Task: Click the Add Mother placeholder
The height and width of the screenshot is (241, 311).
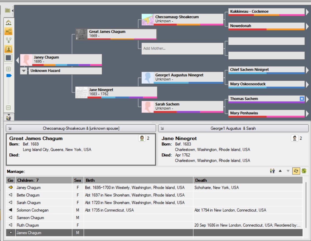Action: tap(182, 48)
